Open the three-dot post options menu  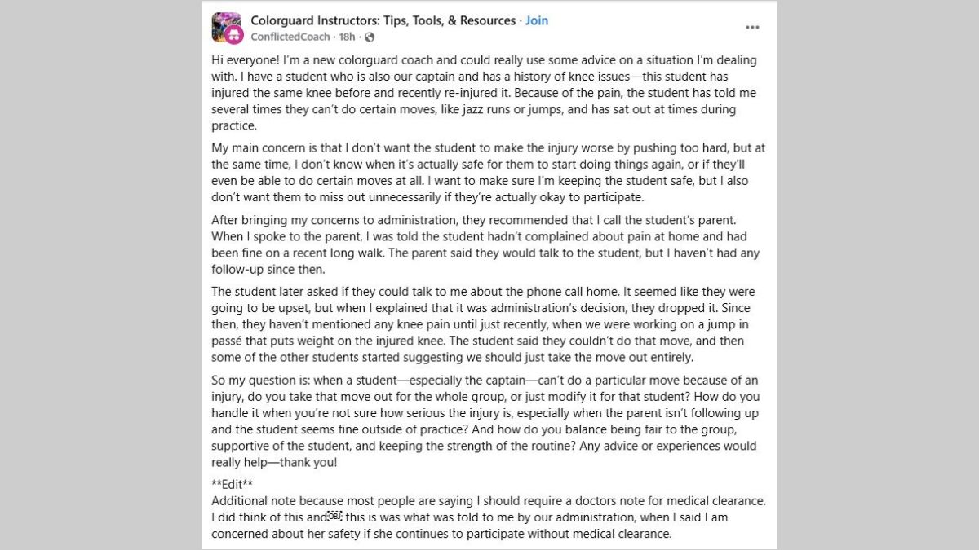pyautogui.click(x=752, y=27)
